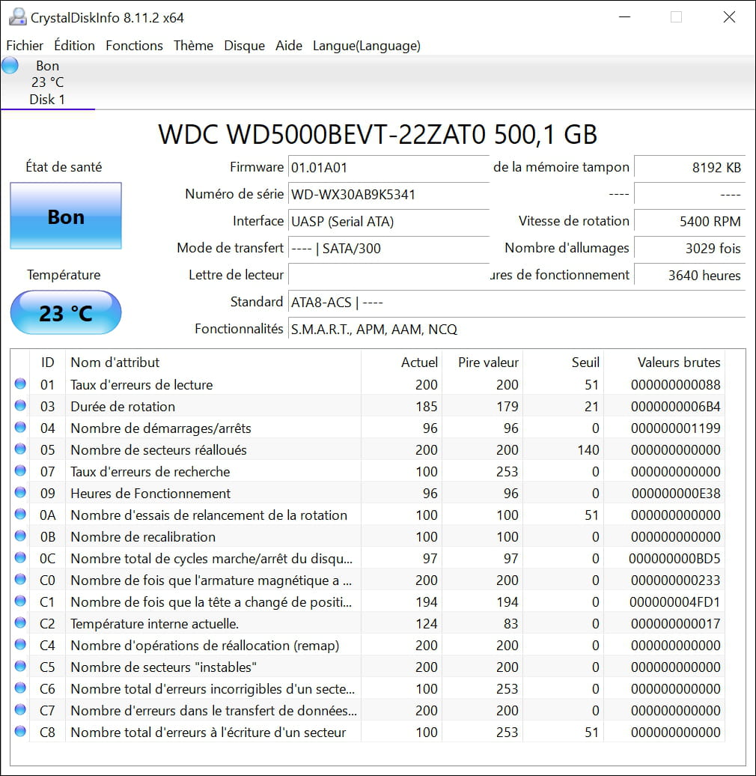Screen dimensions: 756x776
Task: Select the Disk 1 tab
Action: [47, 82]
